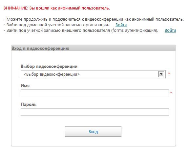Viewport: 188px width, 159px height.
Task: Click the <Выбор видеоконференции> combo box text
Action: 52,74
